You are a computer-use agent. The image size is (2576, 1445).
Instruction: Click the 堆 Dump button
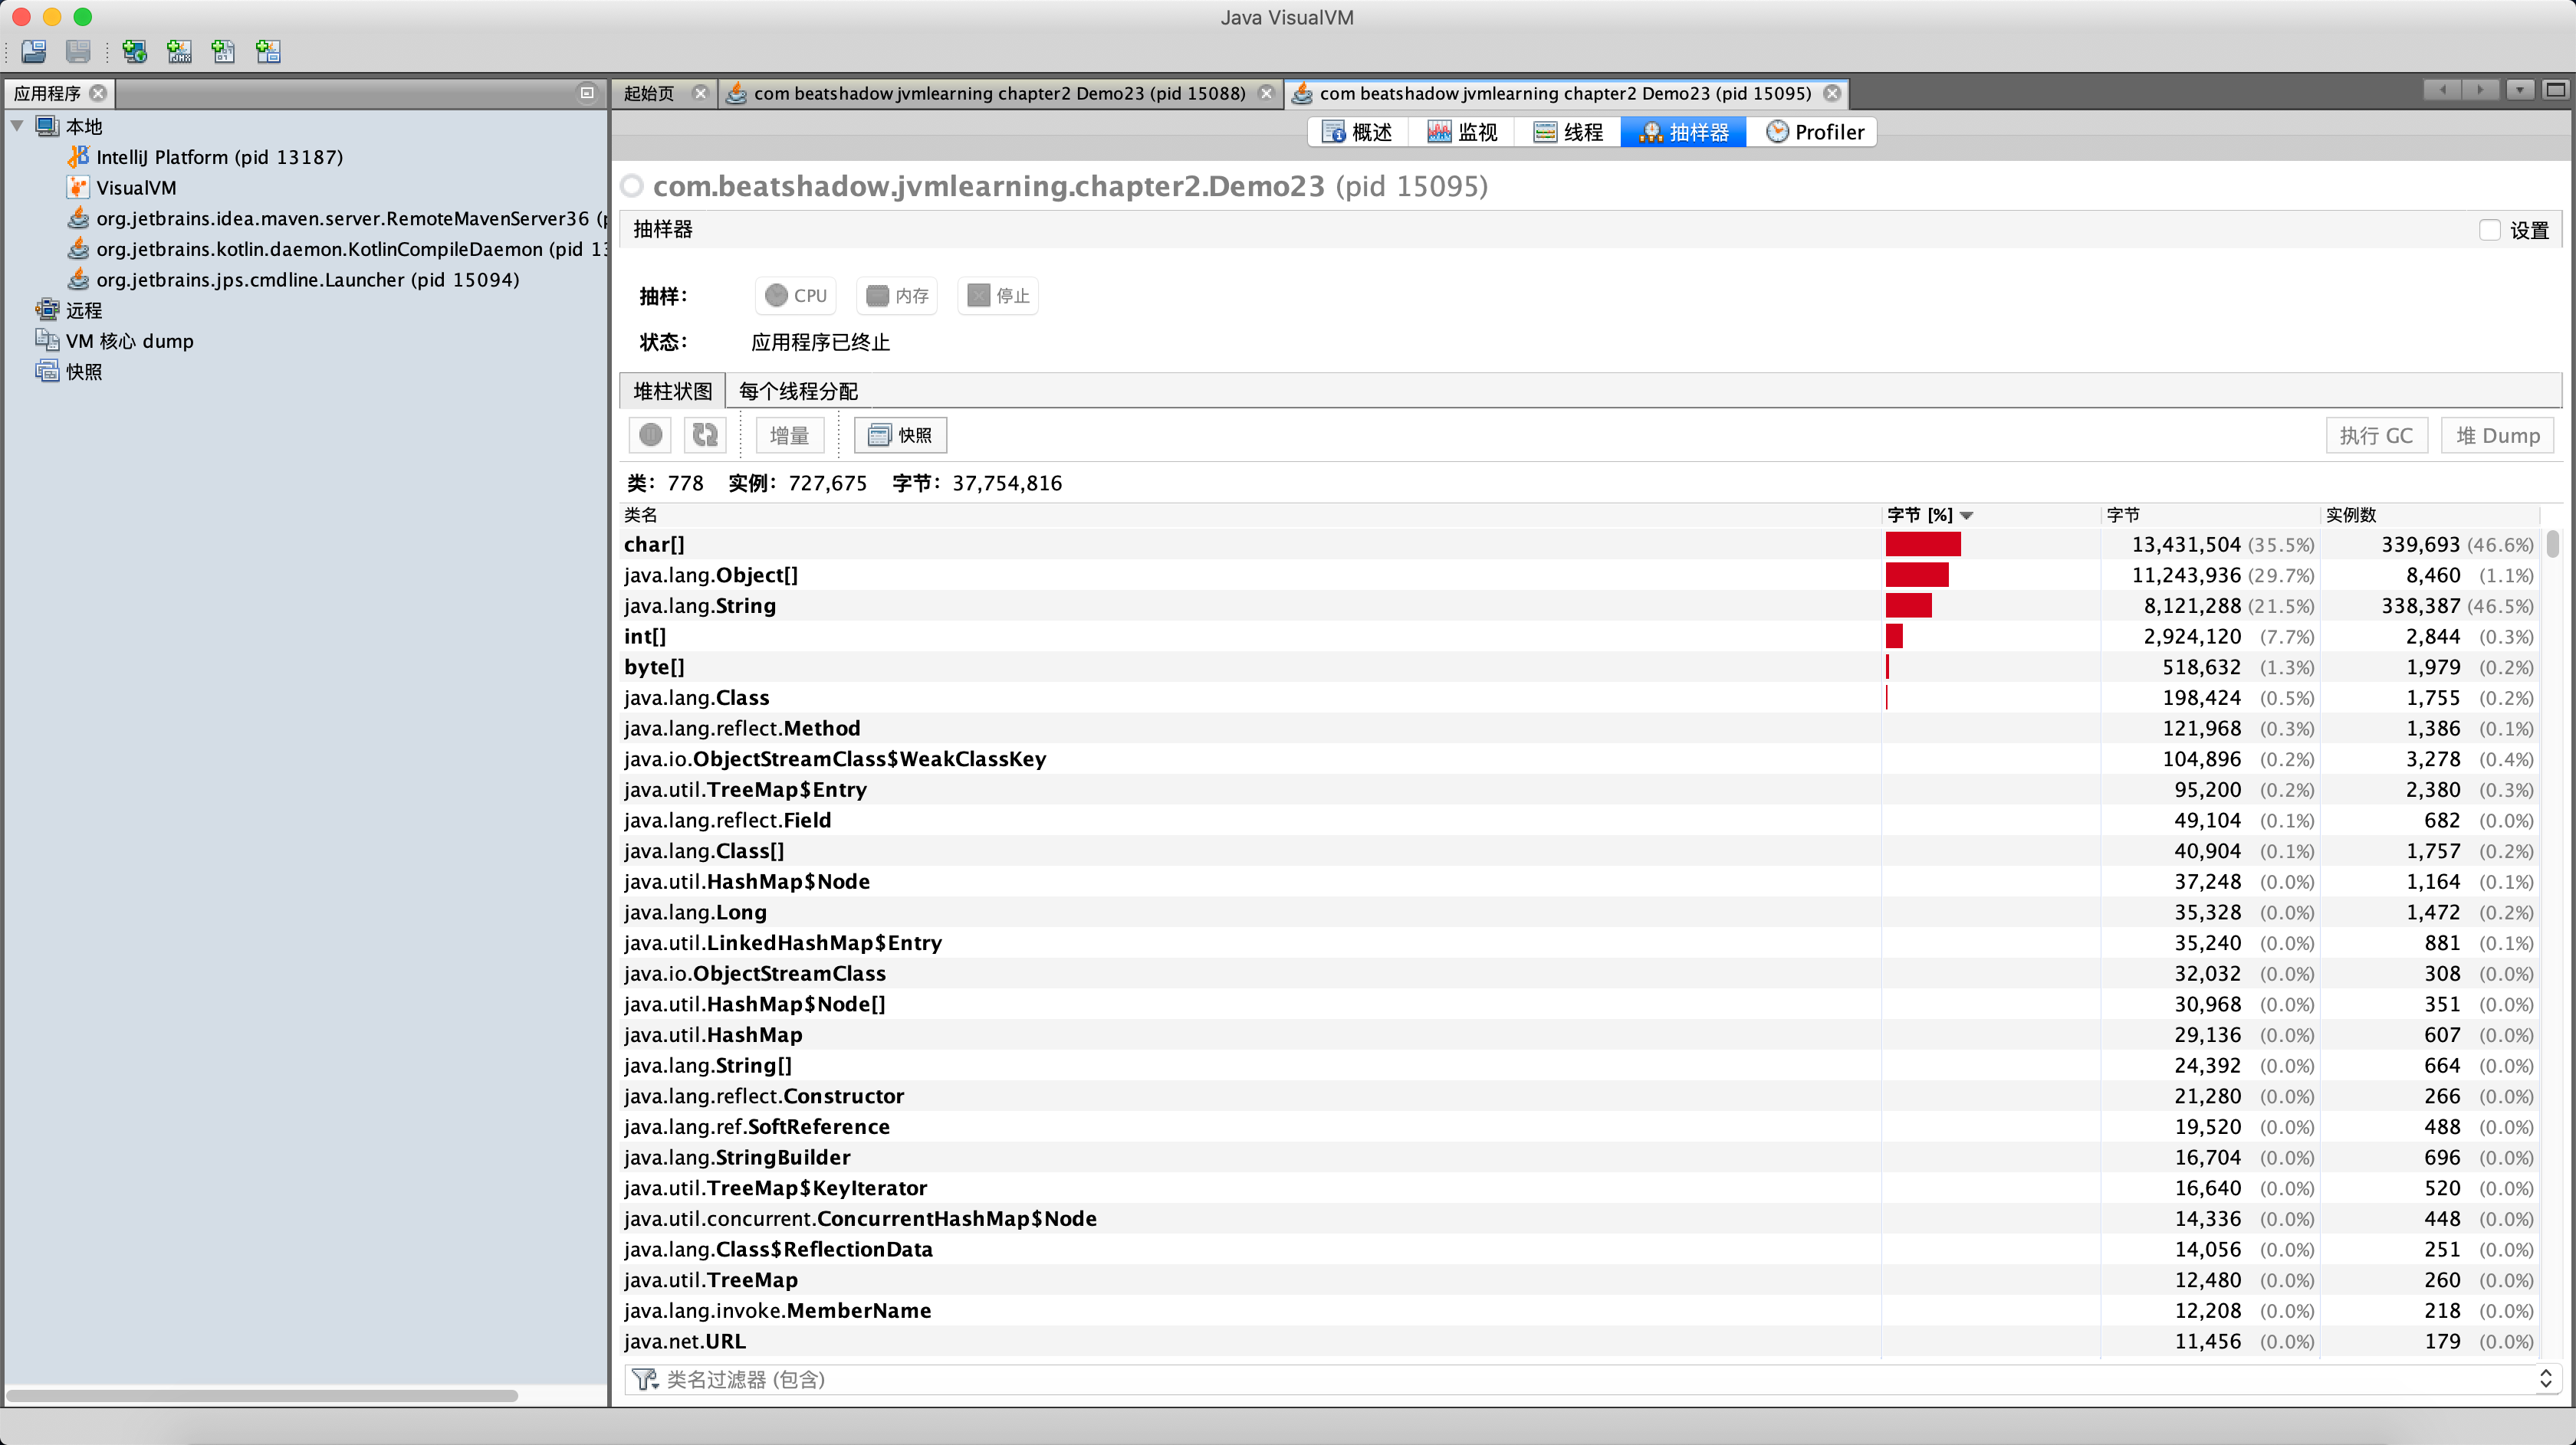[2497, 434]
